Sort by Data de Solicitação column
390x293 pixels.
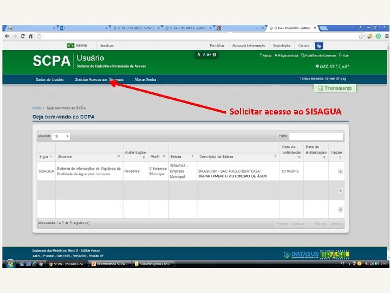click(x=291, y=152)
